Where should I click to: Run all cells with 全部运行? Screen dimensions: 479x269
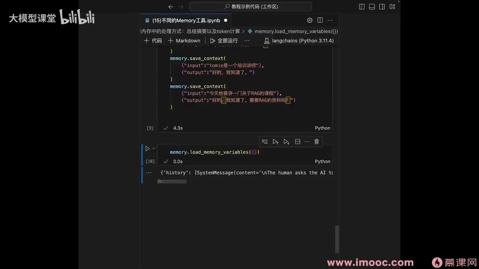(x=224, y=40)
